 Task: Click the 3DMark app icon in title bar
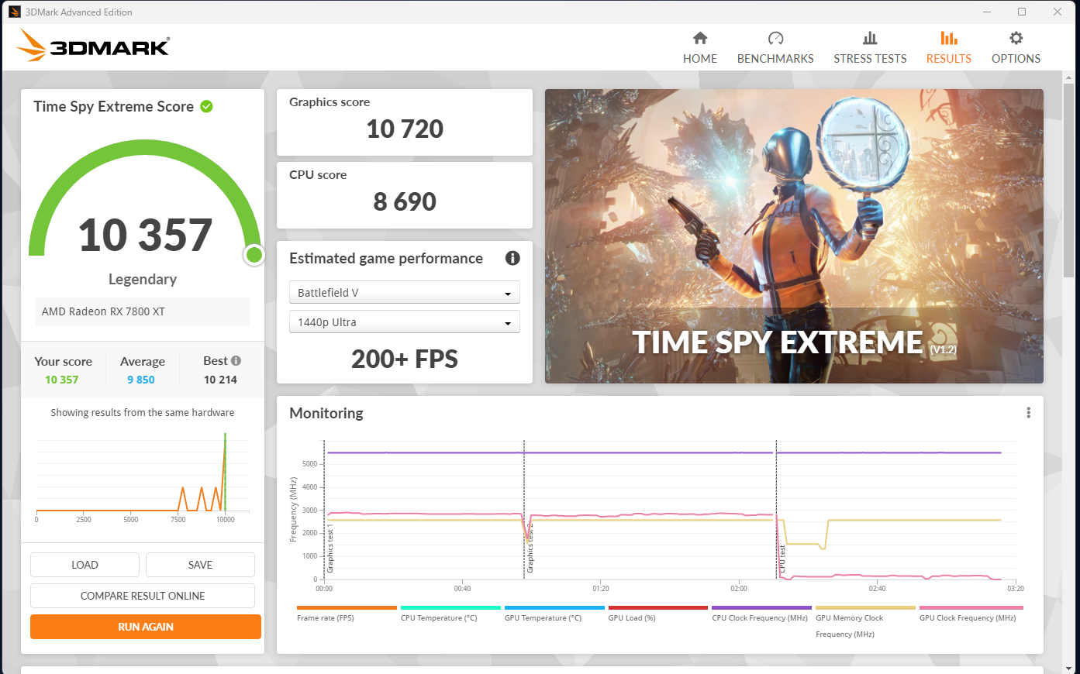(x=14, y=12)
